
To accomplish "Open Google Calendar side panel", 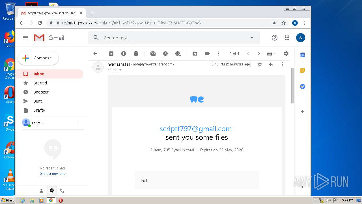I will (302, 55).
